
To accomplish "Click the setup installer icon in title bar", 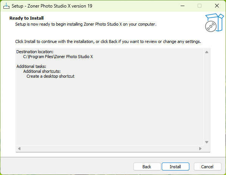I will point(6,6).
